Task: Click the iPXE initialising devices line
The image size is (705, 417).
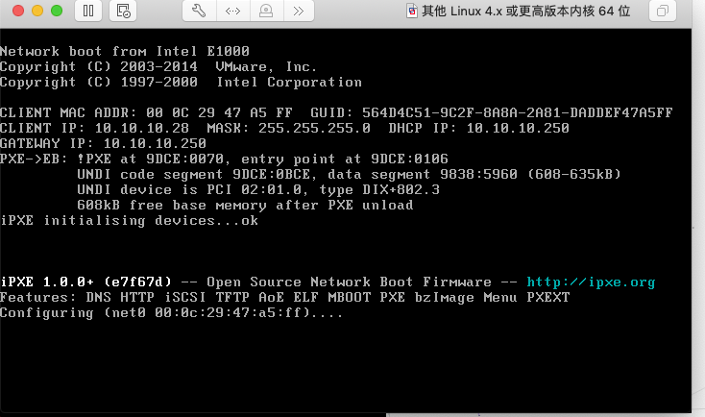Action: [x=129, y=220]
